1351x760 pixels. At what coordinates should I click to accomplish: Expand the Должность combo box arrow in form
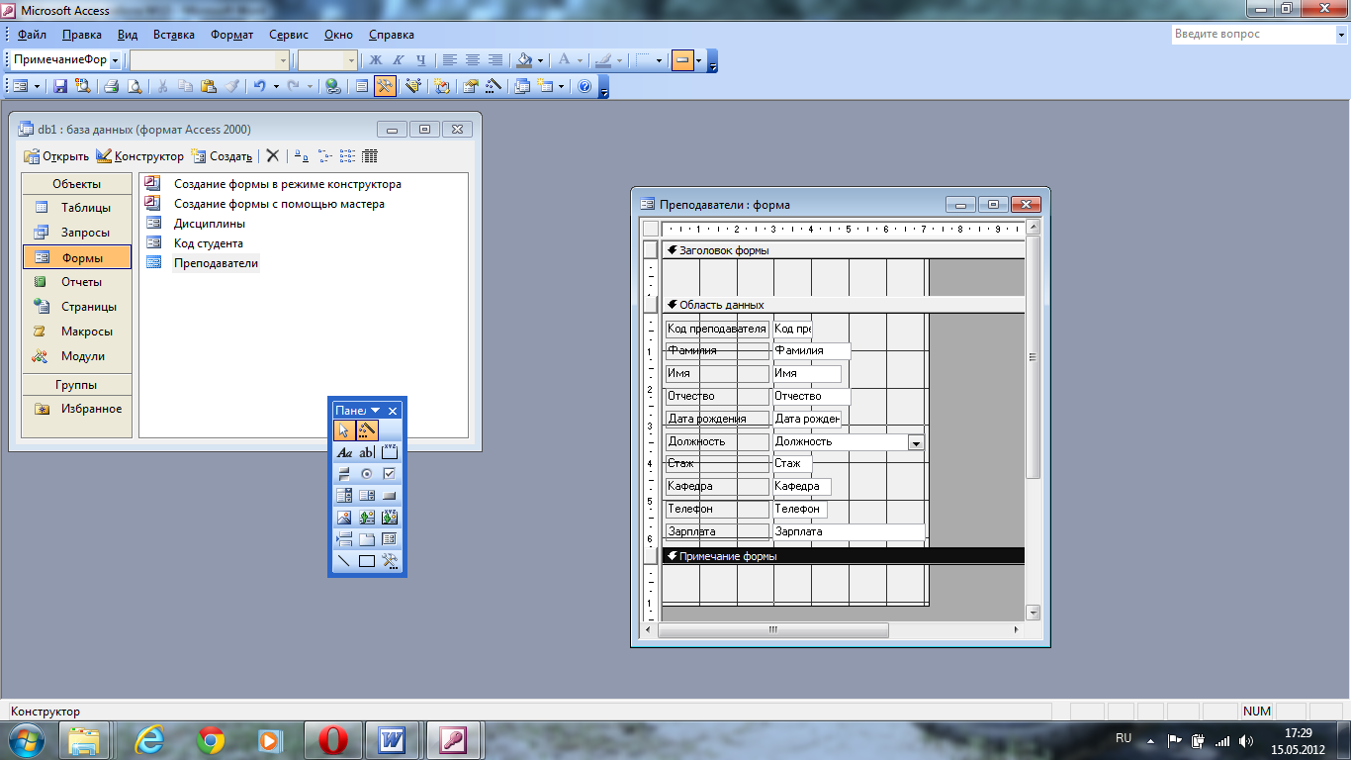[916, 442]
